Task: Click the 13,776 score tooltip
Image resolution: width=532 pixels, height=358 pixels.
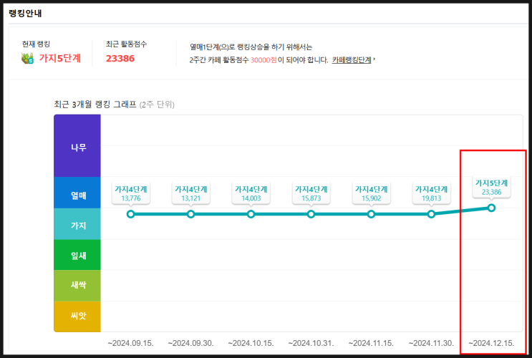Action: tap(130, 193)
